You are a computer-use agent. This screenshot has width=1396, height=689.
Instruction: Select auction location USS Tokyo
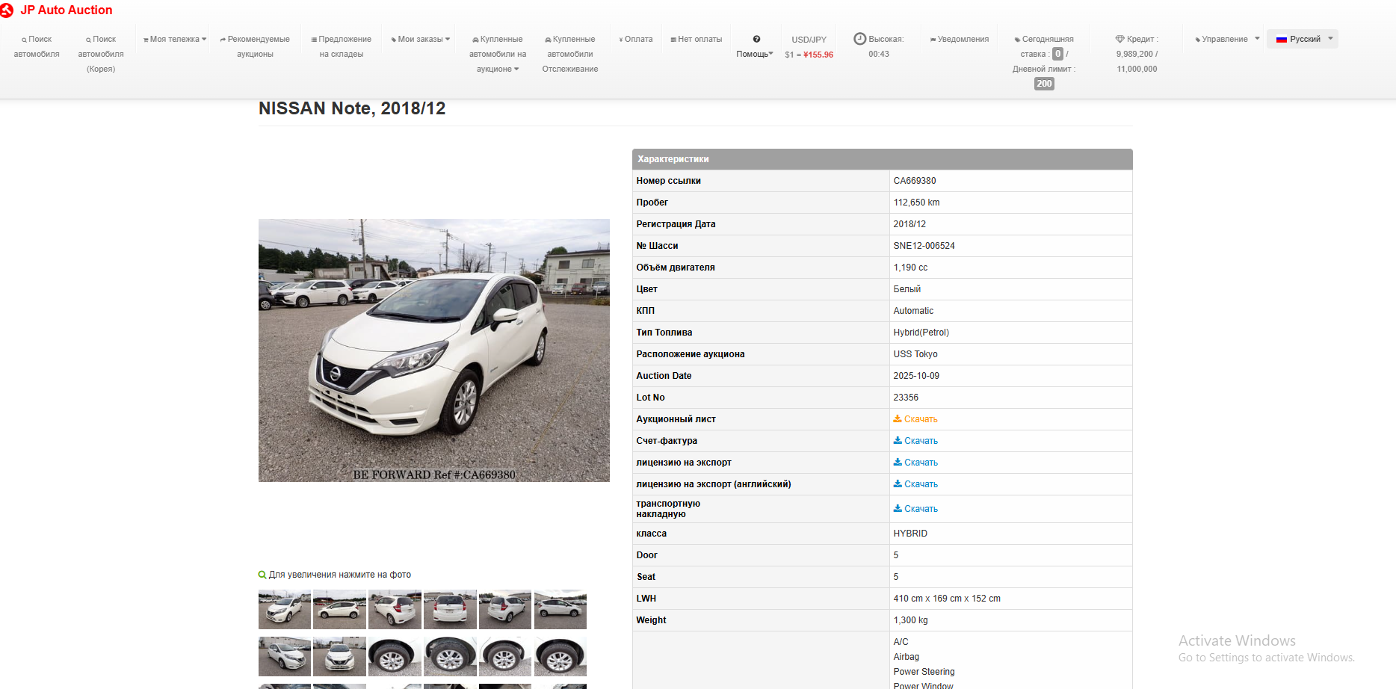point(915,354)
